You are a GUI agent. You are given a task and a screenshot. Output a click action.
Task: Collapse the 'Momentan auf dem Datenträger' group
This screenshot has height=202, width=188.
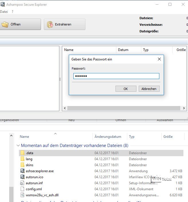(x=18, y=146)
